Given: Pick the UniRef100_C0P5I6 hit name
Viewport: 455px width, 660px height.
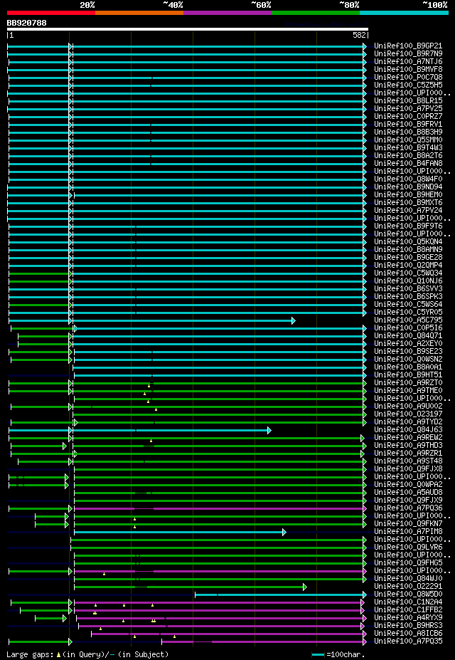Looking at the screenshot, I should click(x=408, y=328).
